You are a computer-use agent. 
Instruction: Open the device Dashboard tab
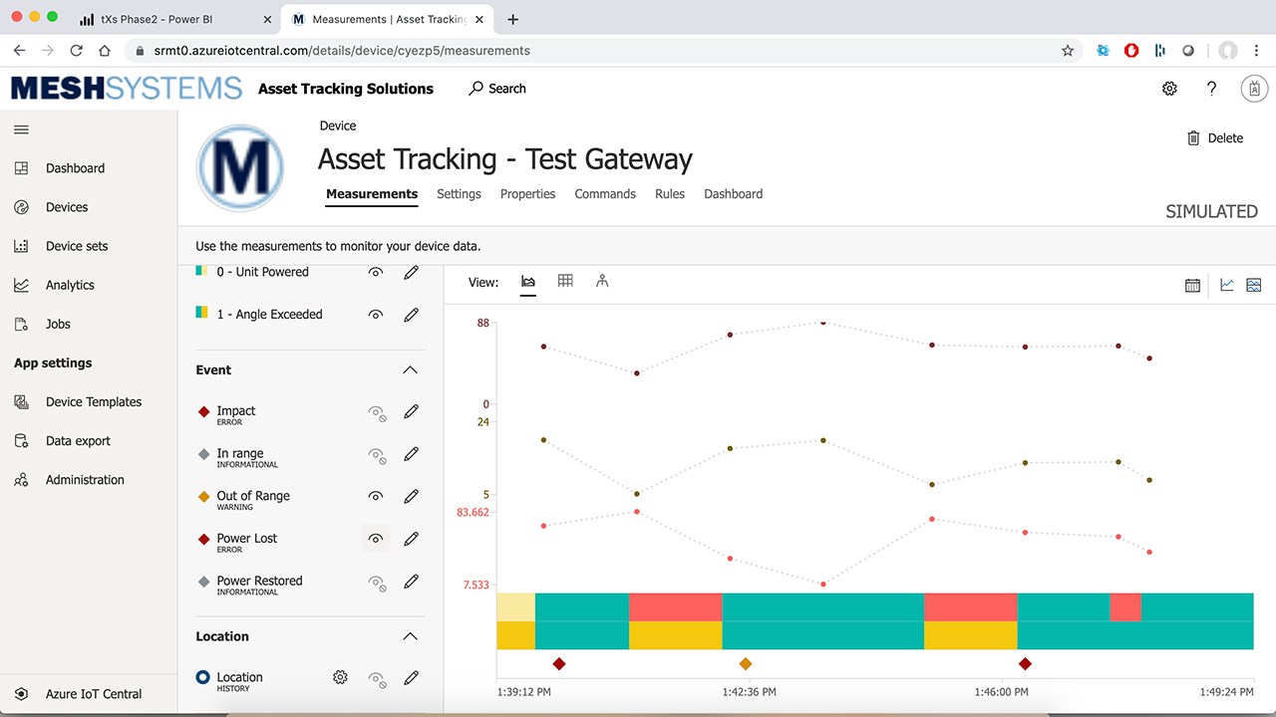733,194
